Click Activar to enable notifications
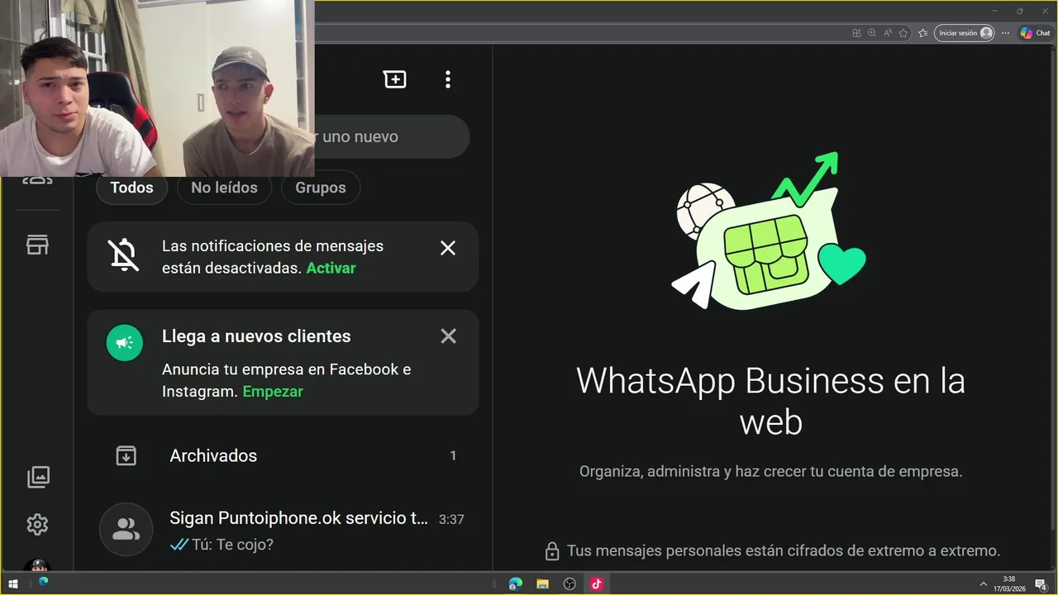This screenshot has height=595, width=1058. point(331,269)
